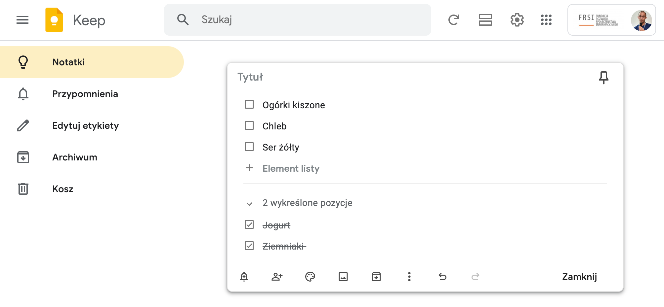Open the three-dot more options menu
This screenshot has height=307, width=664.
[x=409, y=277]
